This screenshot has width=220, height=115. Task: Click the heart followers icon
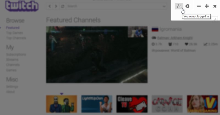186,44
